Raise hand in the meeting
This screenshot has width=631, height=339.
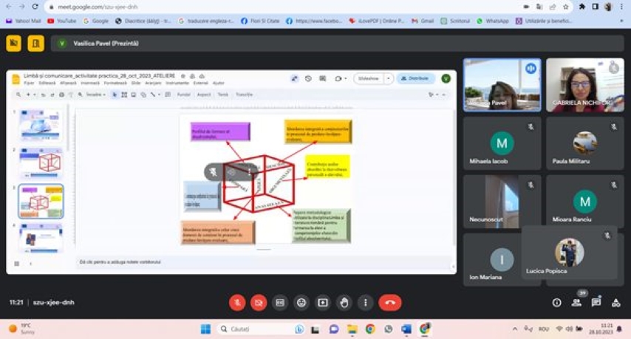(x=344, y=302)
